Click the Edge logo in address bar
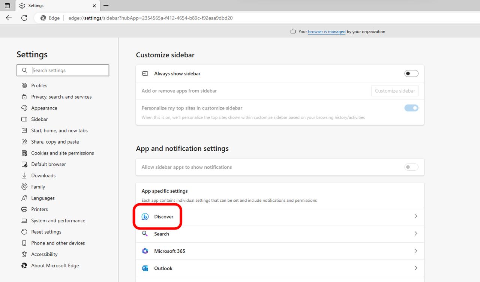 (x=43, y=18)
